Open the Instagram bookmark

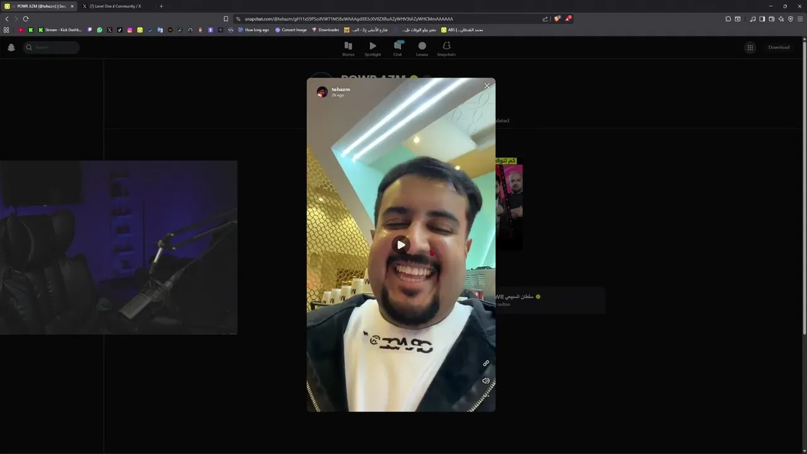tap(130, 30)
